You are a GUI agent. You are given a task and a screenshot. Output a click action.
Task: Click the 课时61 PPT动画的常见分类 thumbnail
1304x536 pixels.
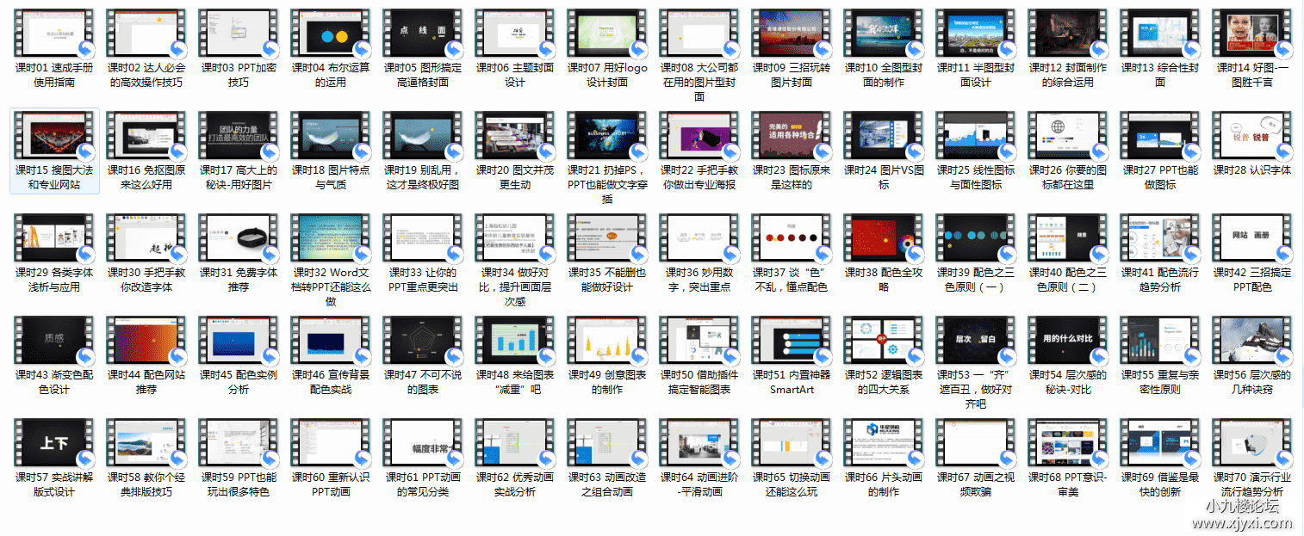tap(423, 442)
